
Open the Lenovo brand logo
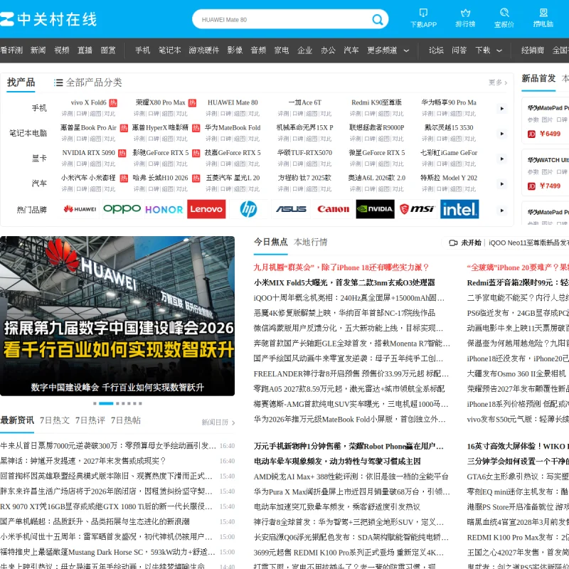[x=206, y=209]
